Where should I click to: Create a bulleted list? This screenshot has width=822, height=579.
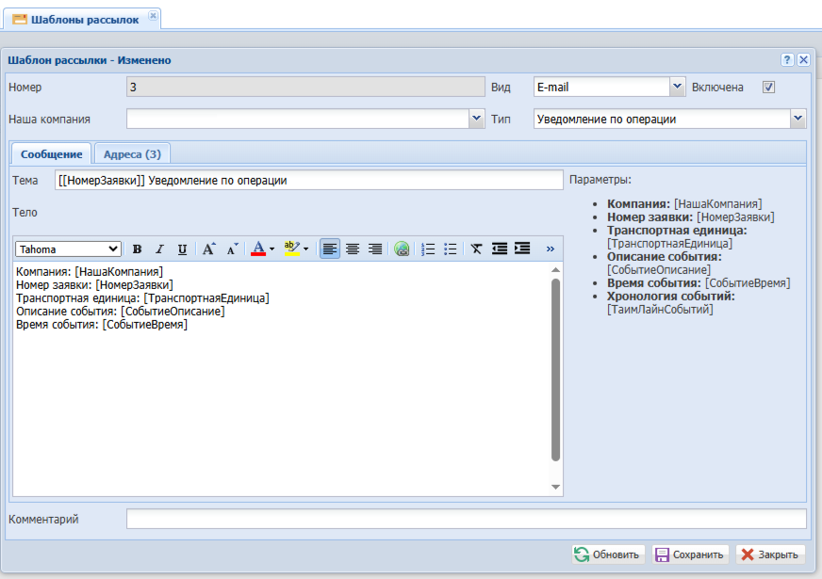click(x=451, y=249)
